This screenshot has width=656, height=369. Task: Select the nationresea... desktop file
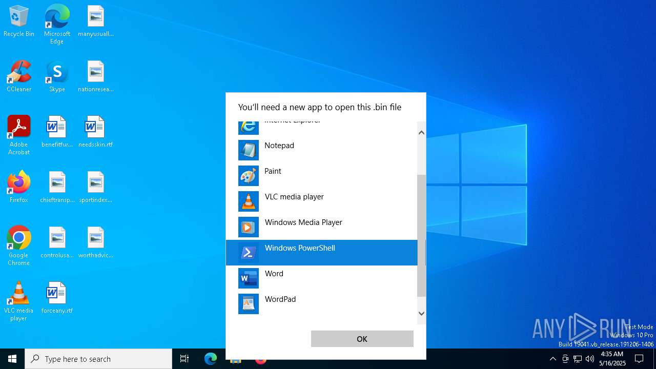96,76
